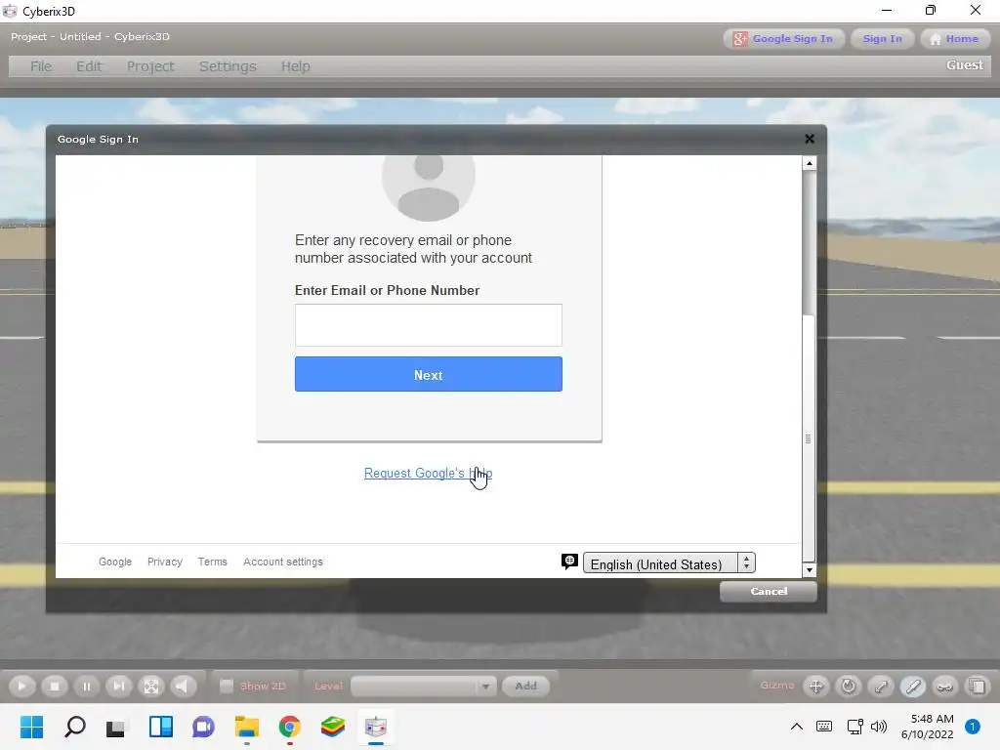Open the Google footer link
Image resolution: width=1000 pixels, height=750 pixels.
(115, 562)
